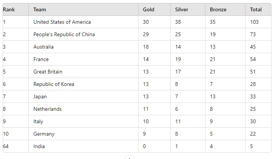The image size is (276, 159).
Task: Select the Gold column header
Action: [x=148, y=9]
